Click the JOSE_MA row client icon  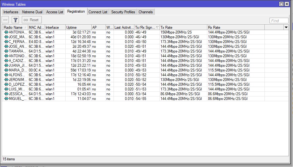coord(6,37)
